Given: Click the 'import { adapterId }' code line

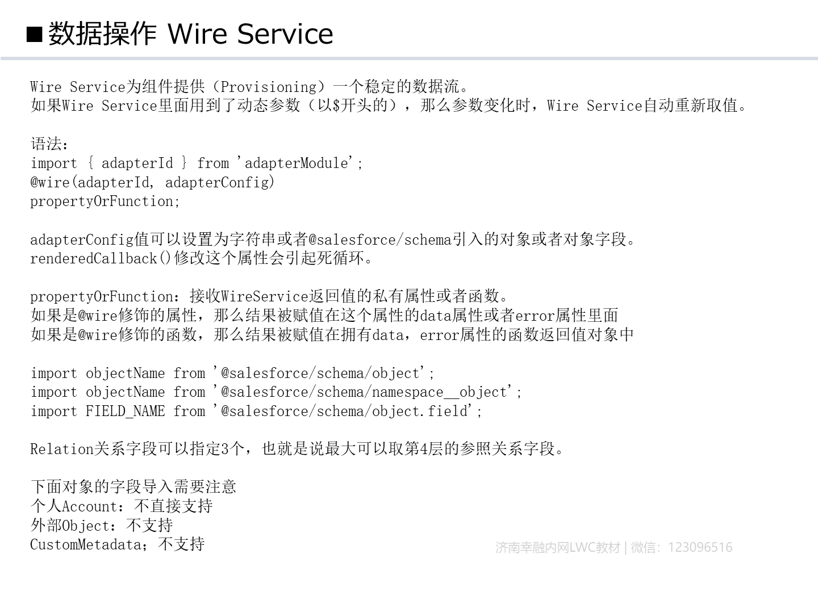Looking at the screenshot, I should click(197, 163).
